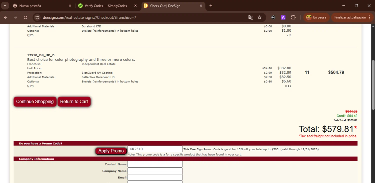The height and width of the screenshot is (183, 375).
Task: Switch to the Nueva pestaña tab
Action: click(42, 6)
